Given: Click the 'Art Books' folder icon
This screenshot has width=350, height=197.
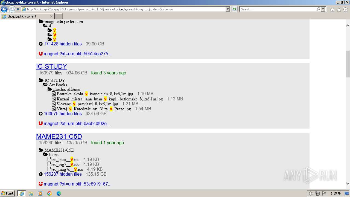Looking at the screenshot, I should [45, 85].
